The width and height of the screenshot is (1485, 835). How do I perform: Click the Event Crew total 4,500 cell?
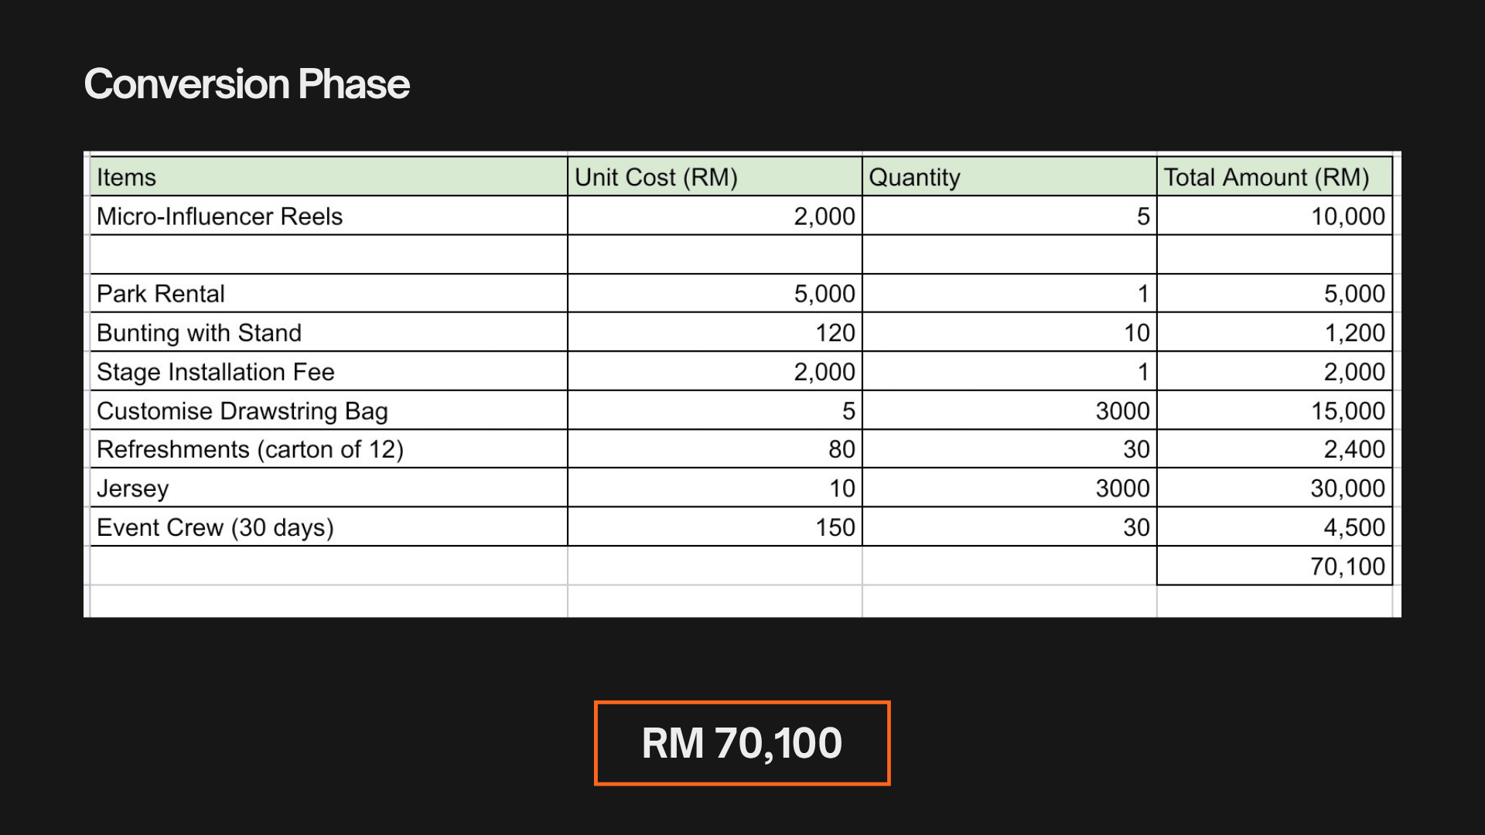(x=1275, y=527)
